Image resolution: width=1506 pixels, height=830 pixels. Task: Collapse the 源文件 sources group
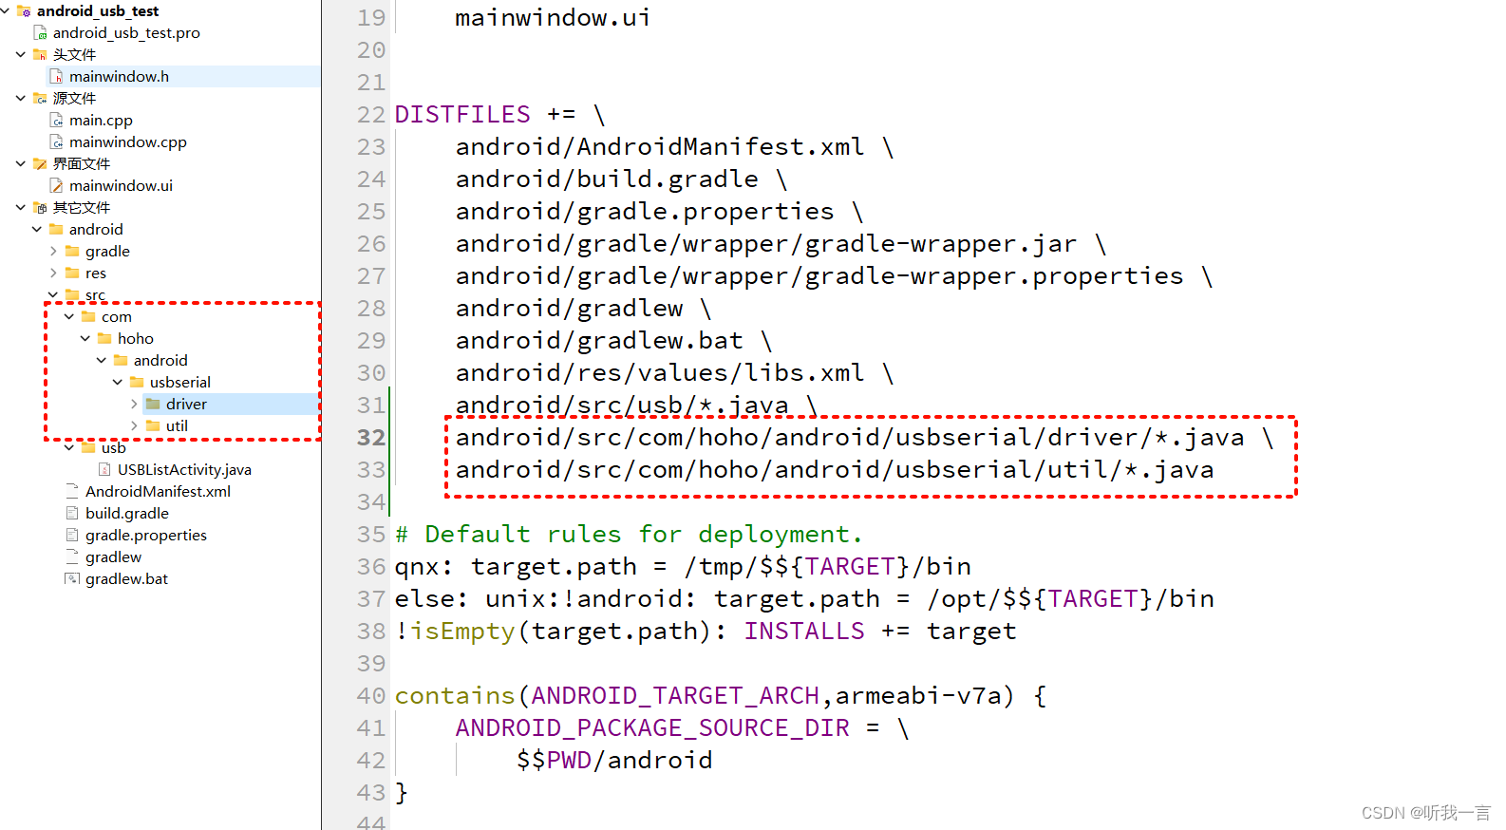pyautogui.click(x=21, y=98)
